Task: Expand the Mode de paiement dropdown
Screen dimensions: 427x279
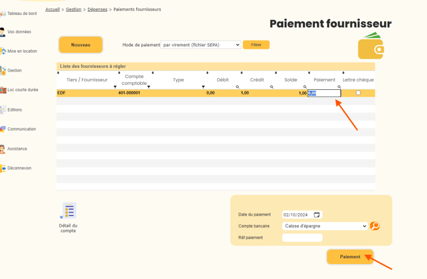Action: [x=201, y=45]
